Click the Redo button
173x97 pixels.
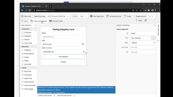25,21
